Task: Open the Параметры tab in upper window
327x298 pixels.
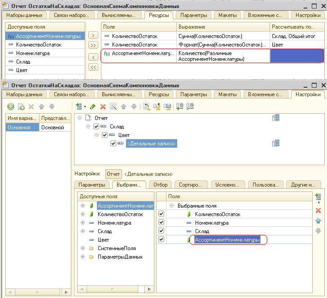Action: point(194,15)
